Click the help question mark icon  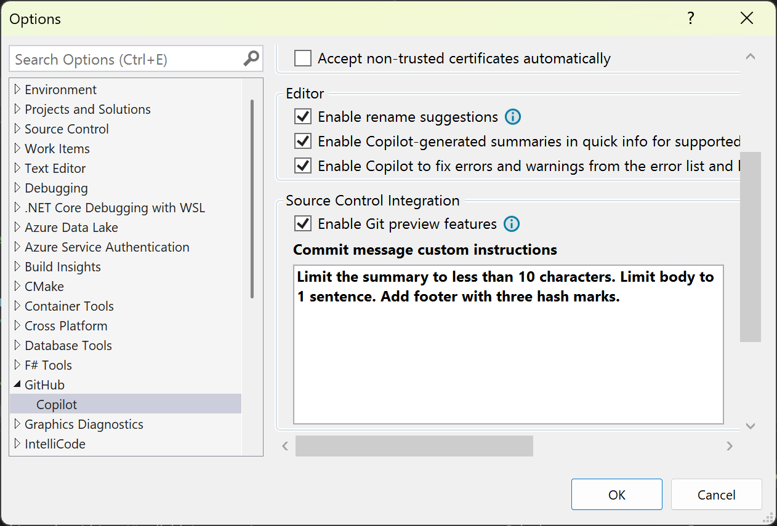(x=690, y=18)
